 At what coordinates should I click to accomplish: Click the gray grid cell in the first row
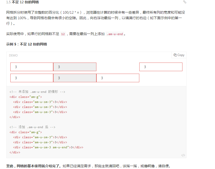point(75,67)
